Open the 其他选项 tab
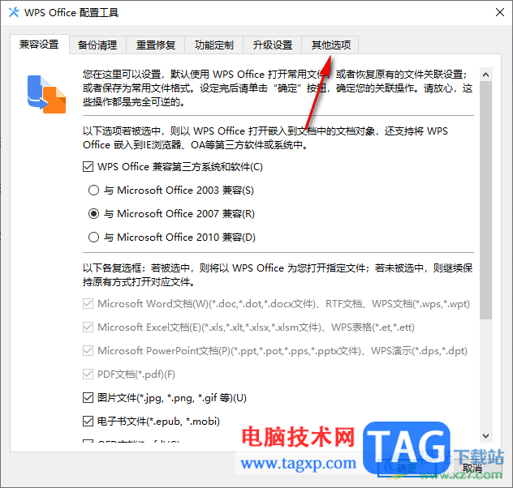The height and width of the screenshot is (488, 513). pos(330,45)
